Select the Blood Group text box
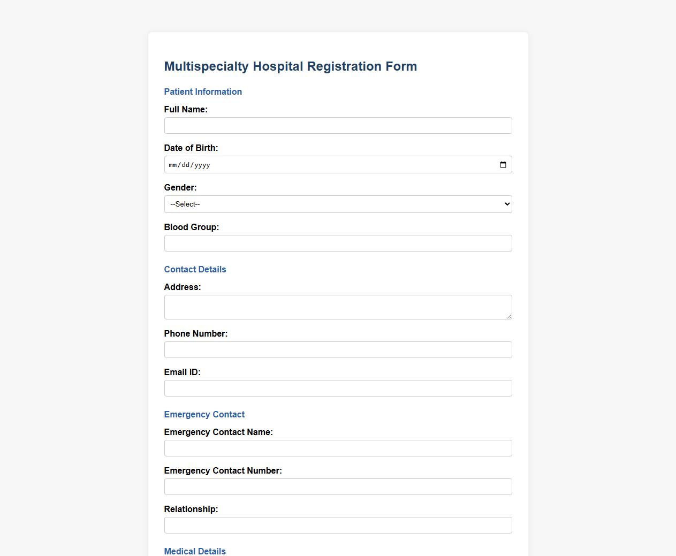Viewport: 676px width, 556px height. (x=338, y=243)
